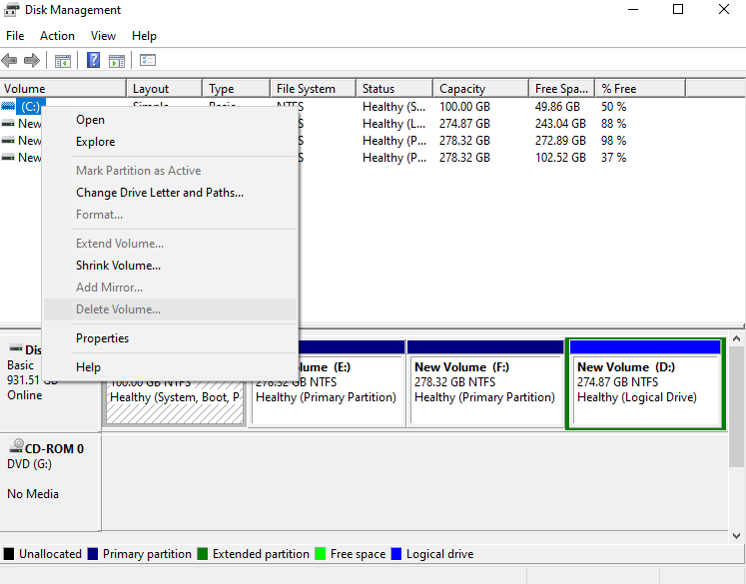The width and height of the screenshot is (746, 584).
Task: Open the File menu
Action: [15, 36]
